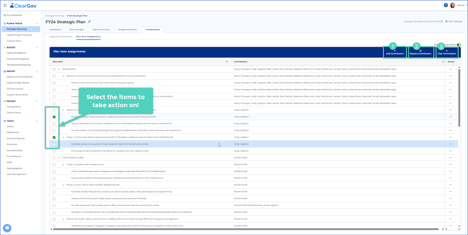Edit the FY24 Strategic Plan title pencil

tap(90, 21)
